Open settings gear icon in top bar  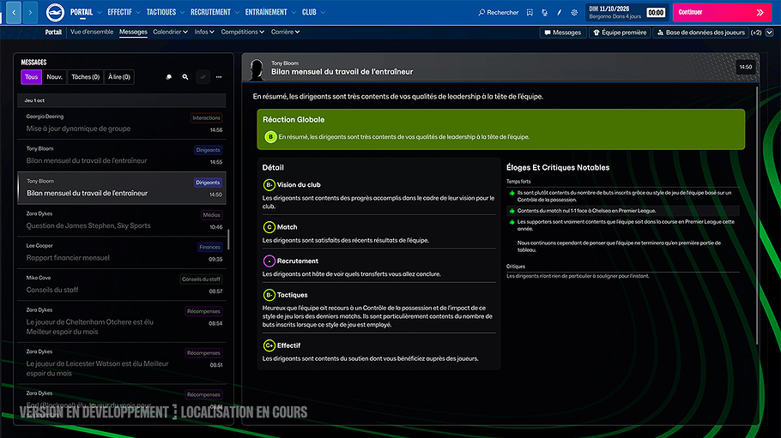574,13
